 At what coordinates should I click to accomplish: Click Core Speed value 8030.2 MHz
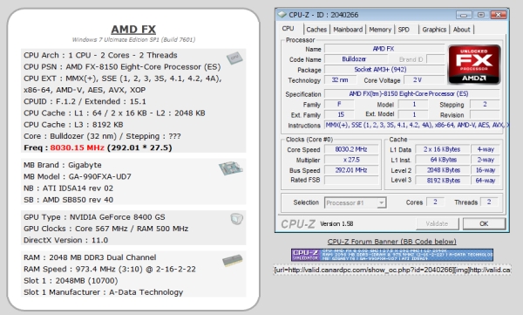351,149
